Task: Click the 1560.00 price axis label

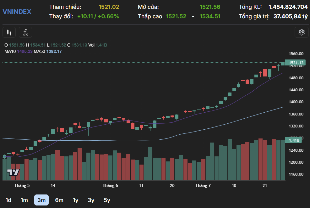Action: [296, 54]
